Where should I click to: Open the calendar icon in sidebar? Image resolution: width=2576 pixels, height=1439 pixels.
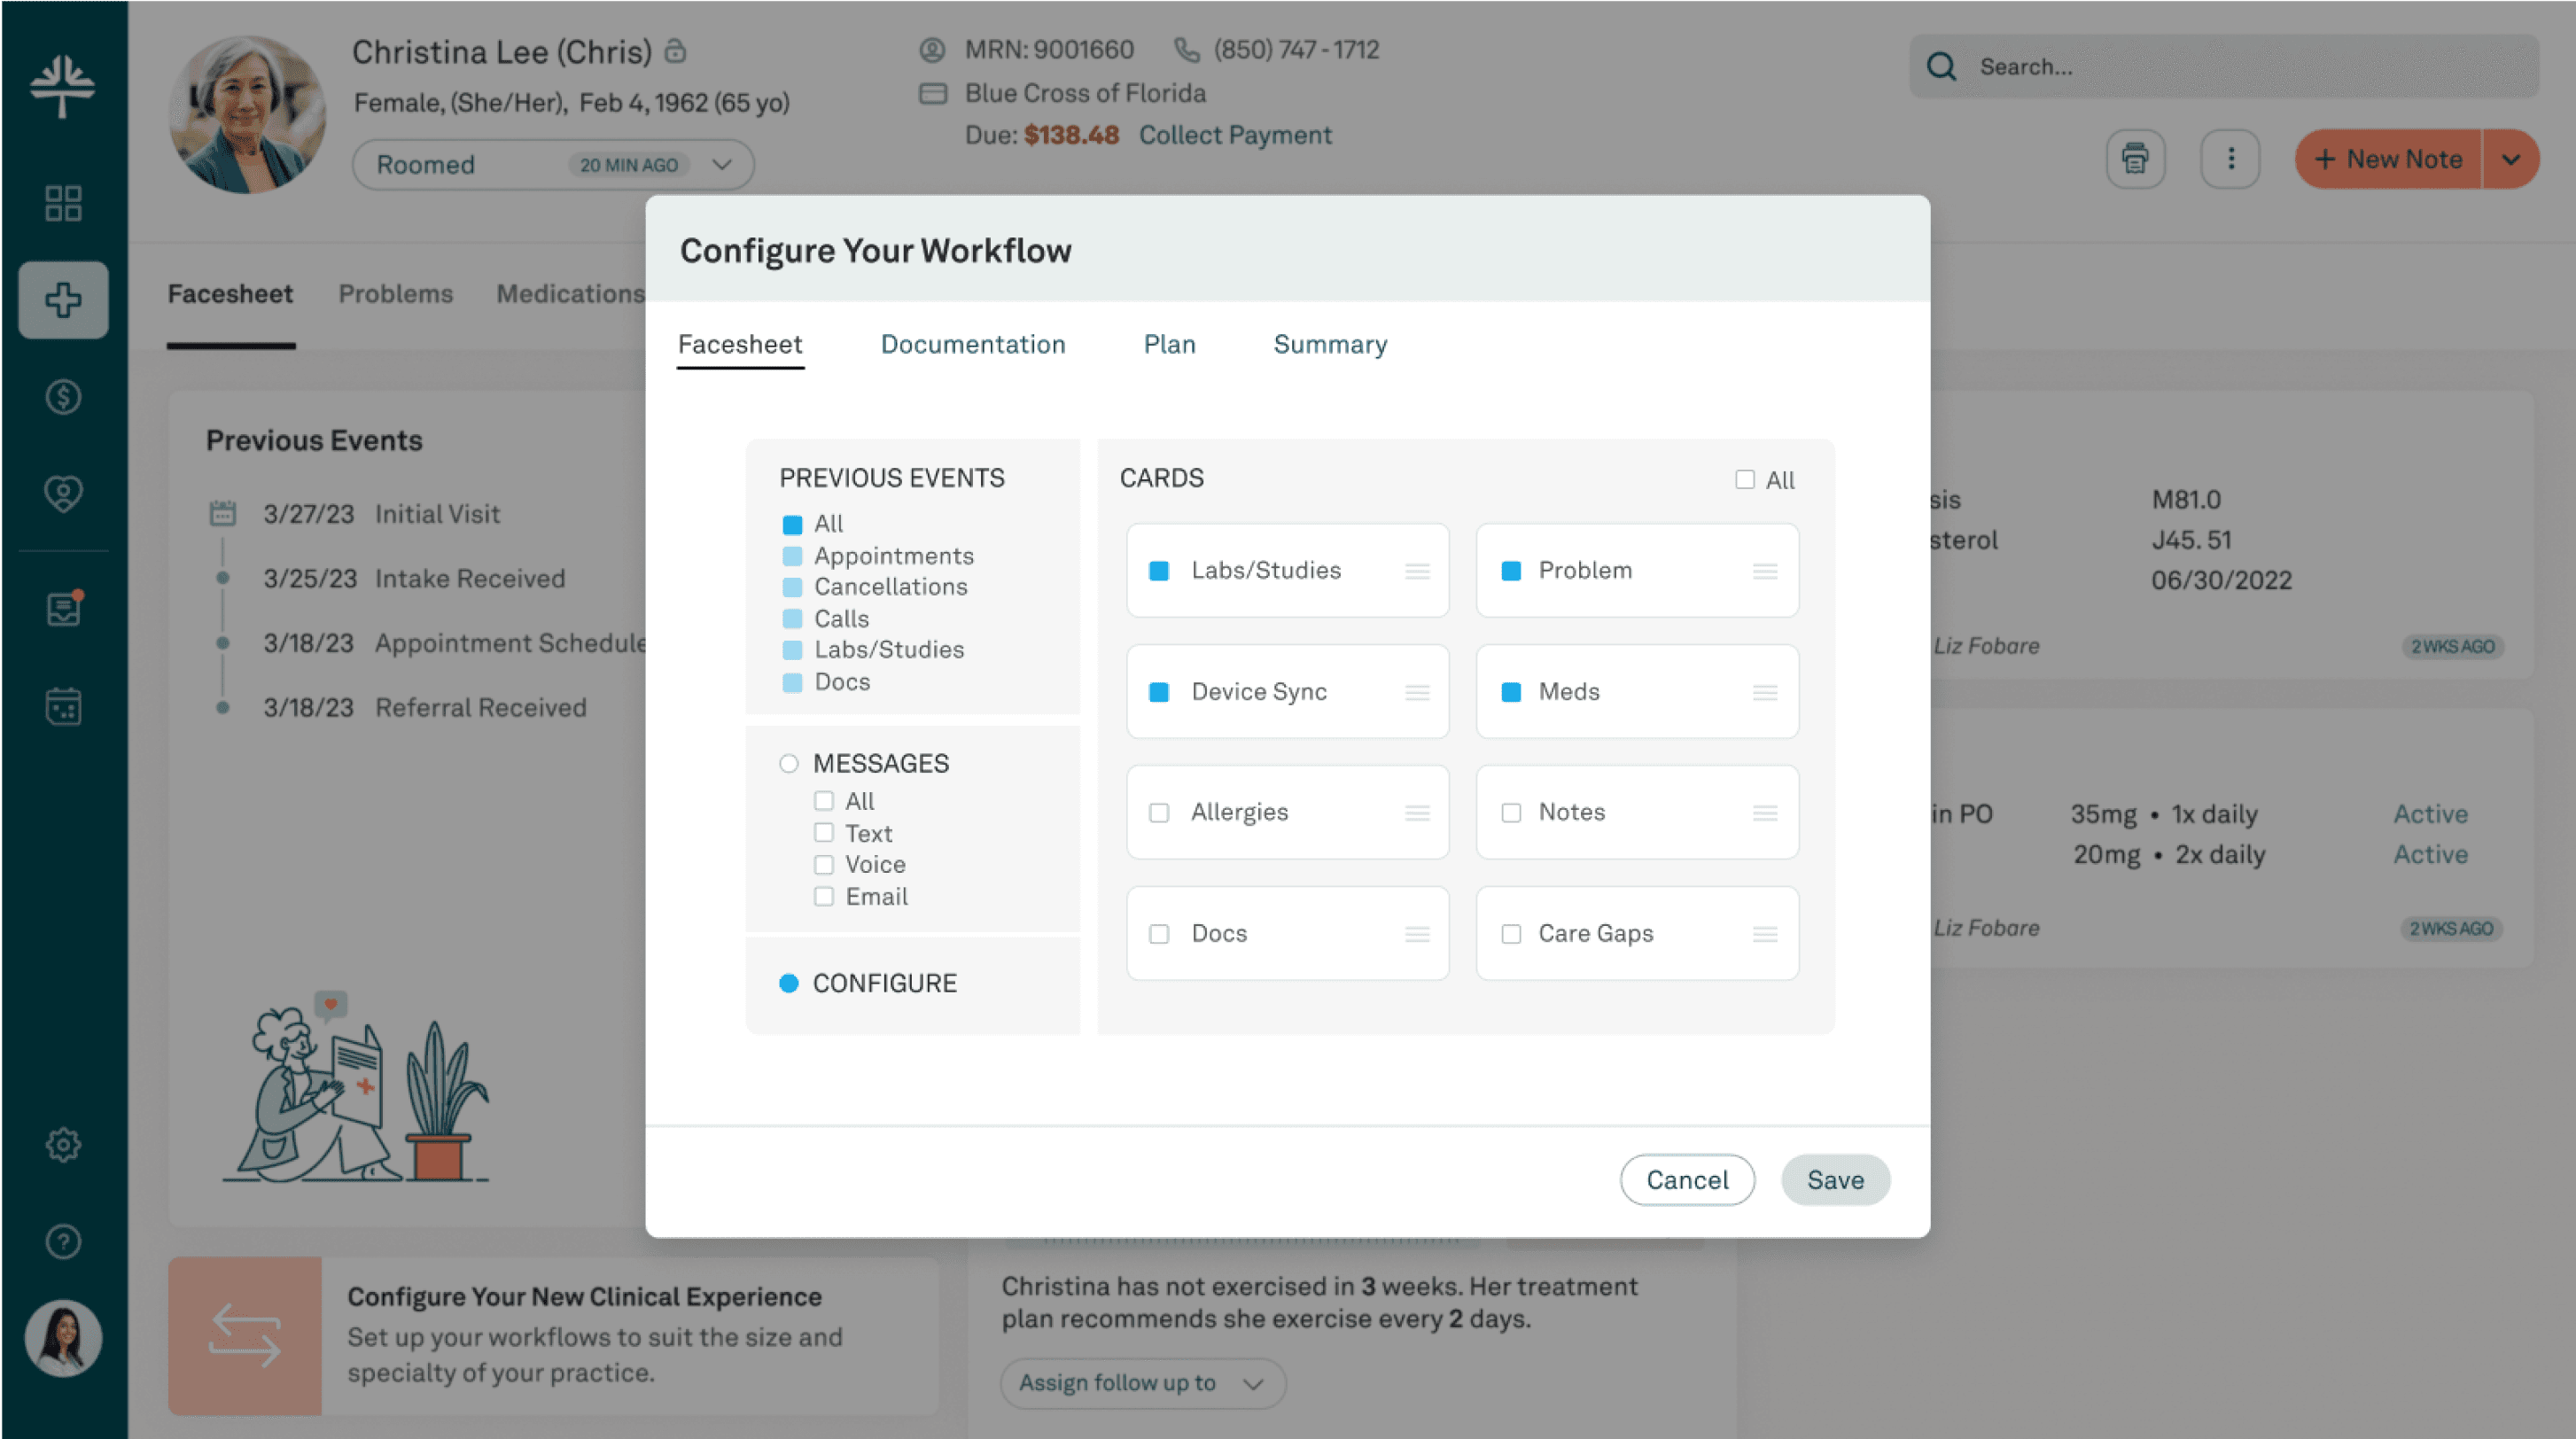tap(63, 706)
